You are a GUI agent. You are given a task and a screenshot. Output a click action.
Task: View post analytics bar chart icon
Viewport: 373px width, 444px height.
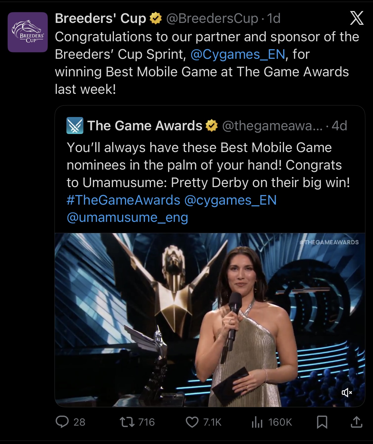(257, 422)
